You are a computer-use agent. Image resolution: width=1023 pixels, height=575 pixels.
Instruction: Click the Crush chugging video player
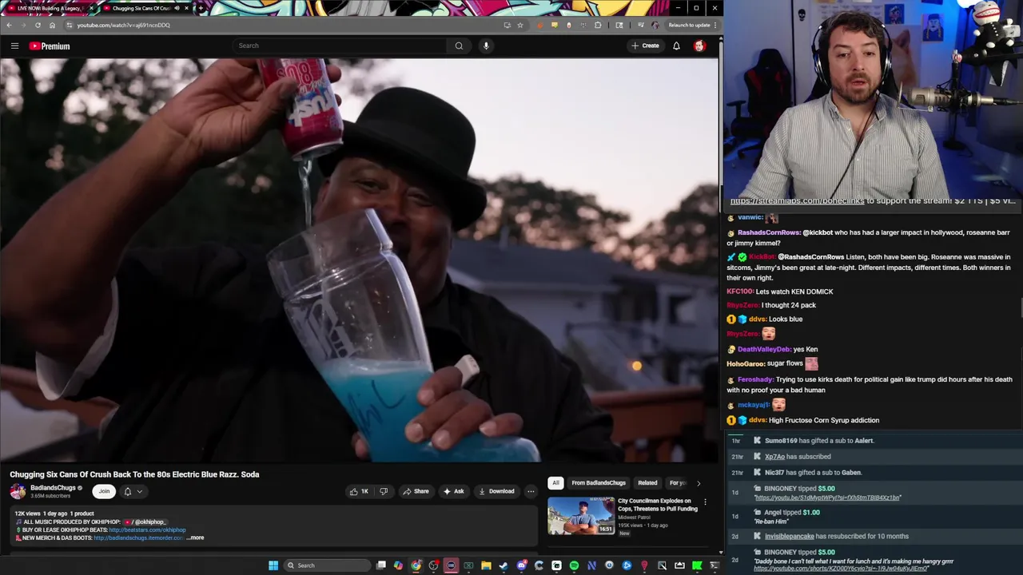(x=359, y=260)
